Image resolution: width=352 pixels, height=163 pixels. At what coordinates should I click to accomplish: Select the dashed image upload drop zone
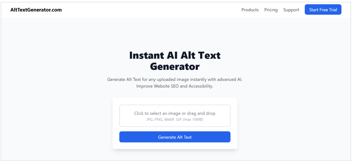175,116
